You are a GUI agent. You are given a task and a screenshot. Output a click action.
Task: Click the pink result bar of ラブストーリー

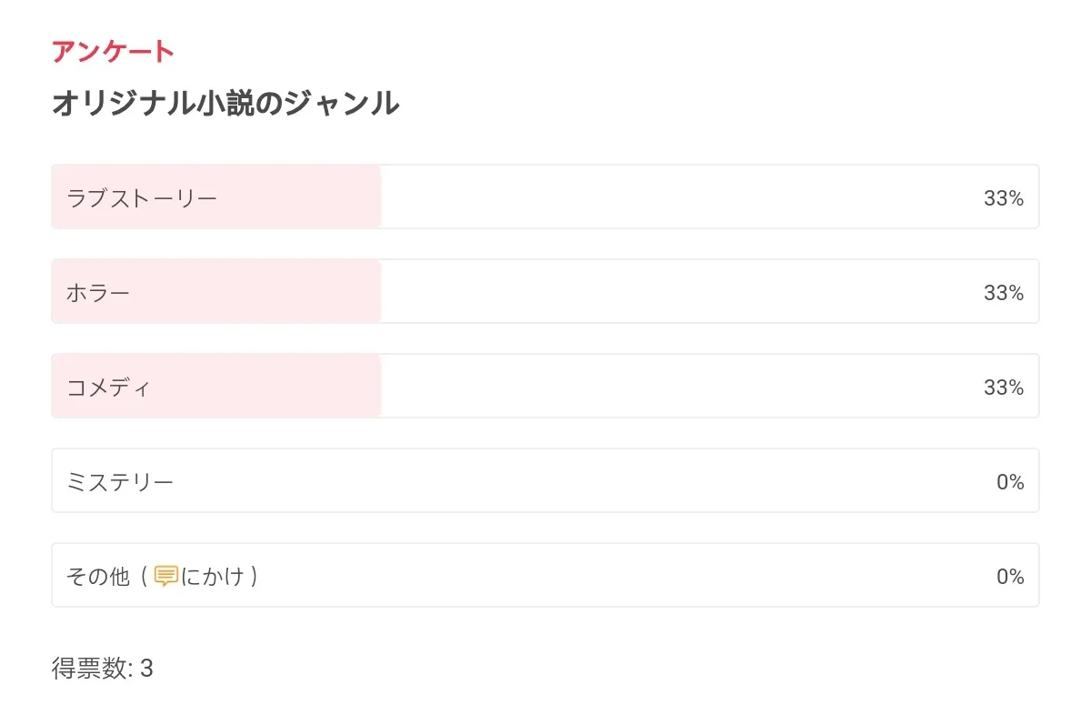pyautogui.click(x=300, y=197)
